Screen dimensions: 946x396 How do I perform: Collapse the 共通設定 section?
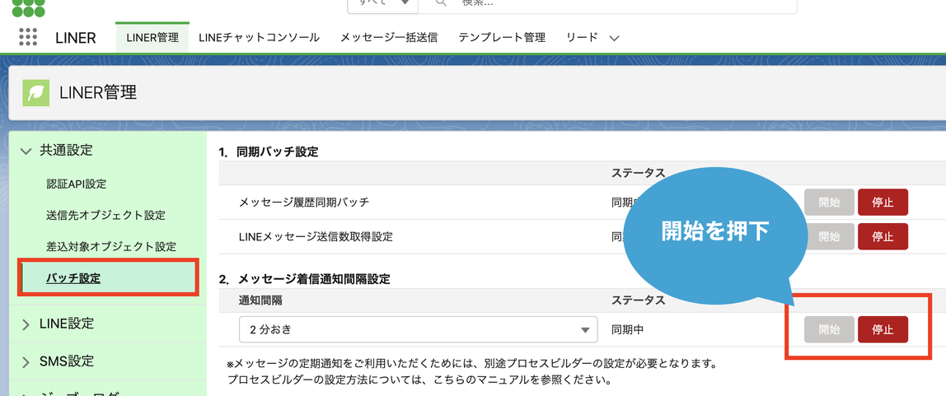tap(26, 151)
